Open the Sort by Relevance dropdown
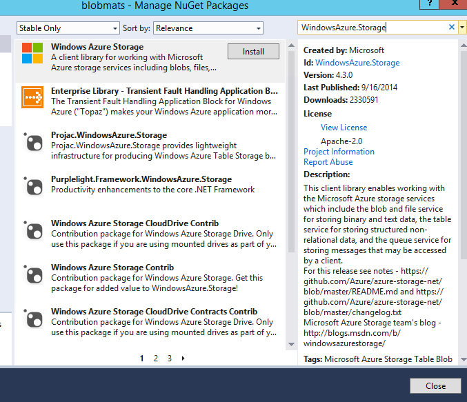The height and width of the screenshot is (402, 467). [208, 28]
